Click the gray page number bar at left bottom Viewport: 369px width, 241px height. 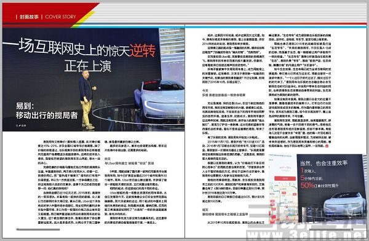(38, 229)
